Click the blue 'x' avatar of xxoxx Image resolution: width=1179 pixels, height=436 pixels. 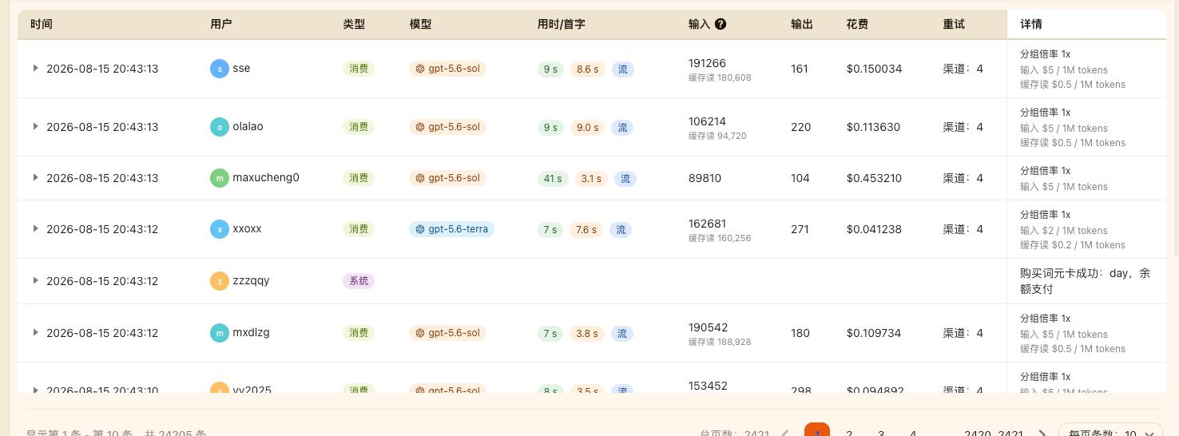tap(220, 229)
